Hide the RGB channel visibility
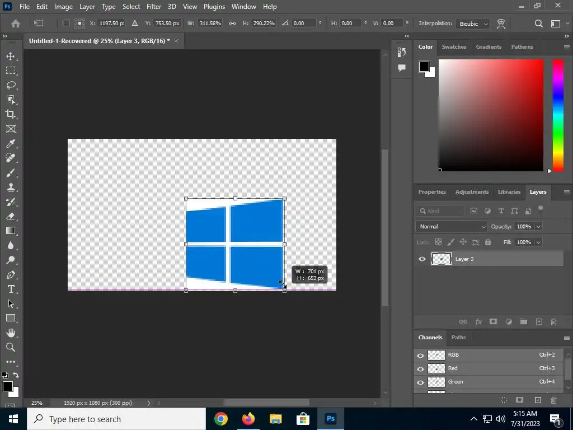Screen dimensions: 573x430 tap(421, 356)
